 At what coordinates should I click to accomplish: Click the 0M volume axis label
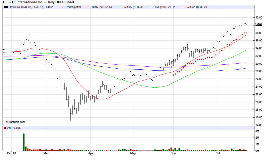pyautogui.click(x=257, y=151)
